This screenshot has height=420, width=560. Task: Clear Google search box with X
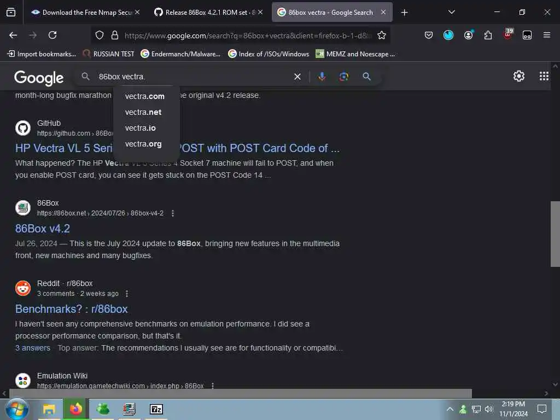click(x=297, y=77)
